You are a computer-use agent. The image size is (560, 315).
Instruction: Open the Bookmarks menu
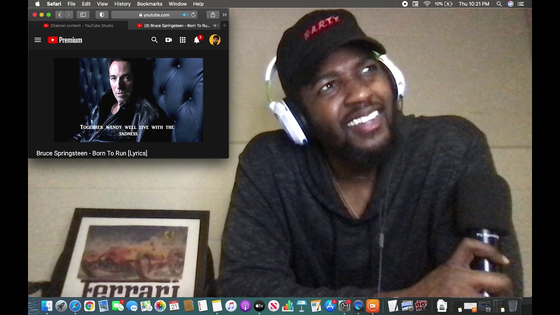pos(150,4)
